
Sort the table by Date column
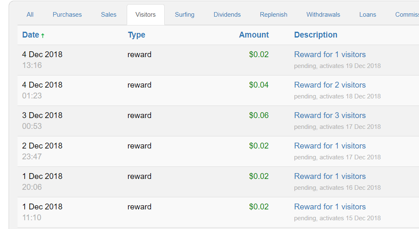tap(30, 35)
